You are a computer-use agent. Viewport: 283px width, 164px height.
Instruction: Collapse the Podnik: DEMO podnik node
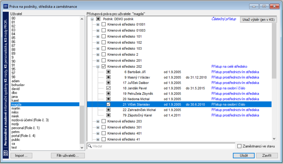[92, 19]
